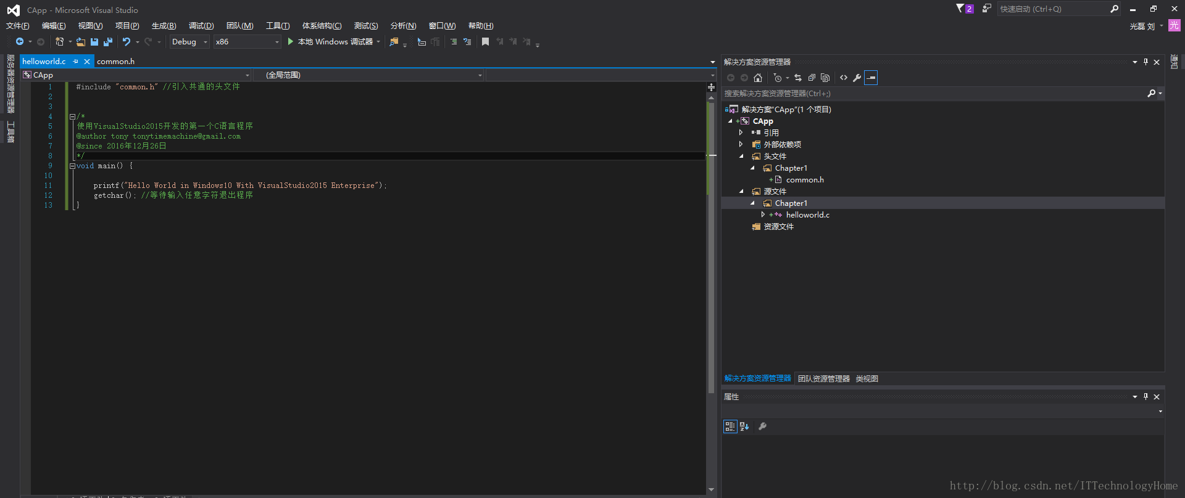Click the pending changes filter clock icon
Image resolution: width=1185 pixels, height=498 pixels.
778,78
